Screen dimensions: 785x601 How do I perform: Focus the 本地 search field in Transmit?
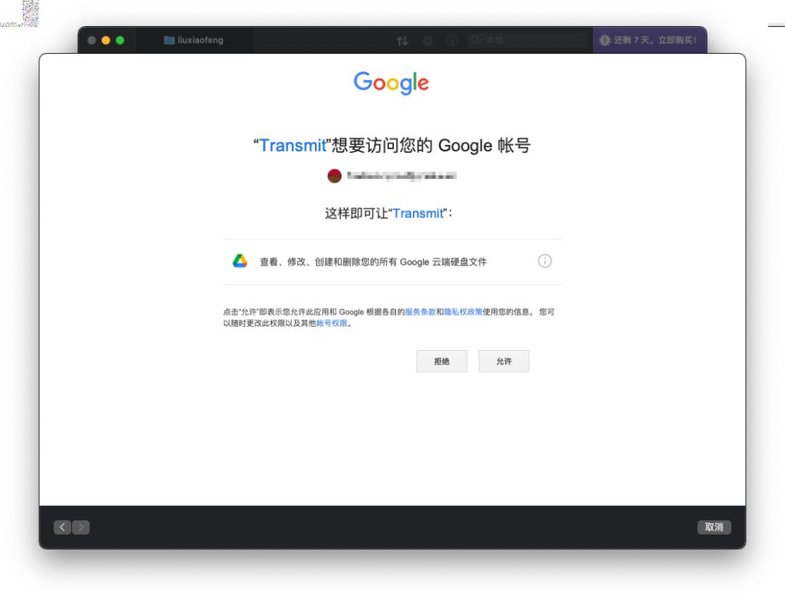528,40
